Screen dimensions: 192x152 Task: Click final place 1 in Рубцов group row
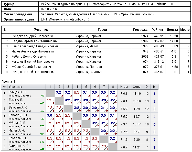(154, 94)
